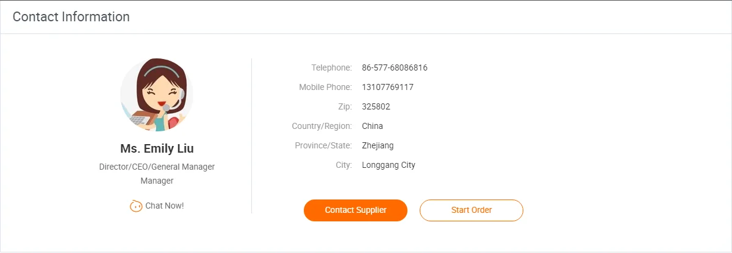This screenshot has width=732, height=253.
Task: Click the City label
Action: pos(344,165)
